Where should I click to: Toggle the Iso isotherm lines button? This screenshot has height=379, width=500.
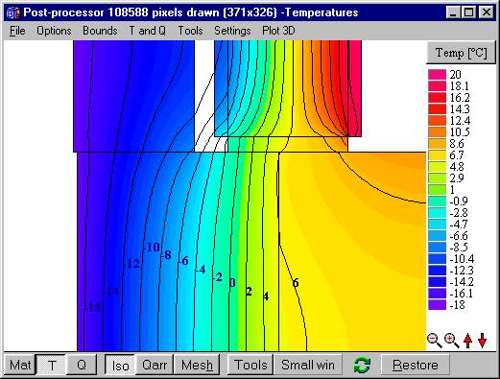pyautogui.click(x=120, y=365)
